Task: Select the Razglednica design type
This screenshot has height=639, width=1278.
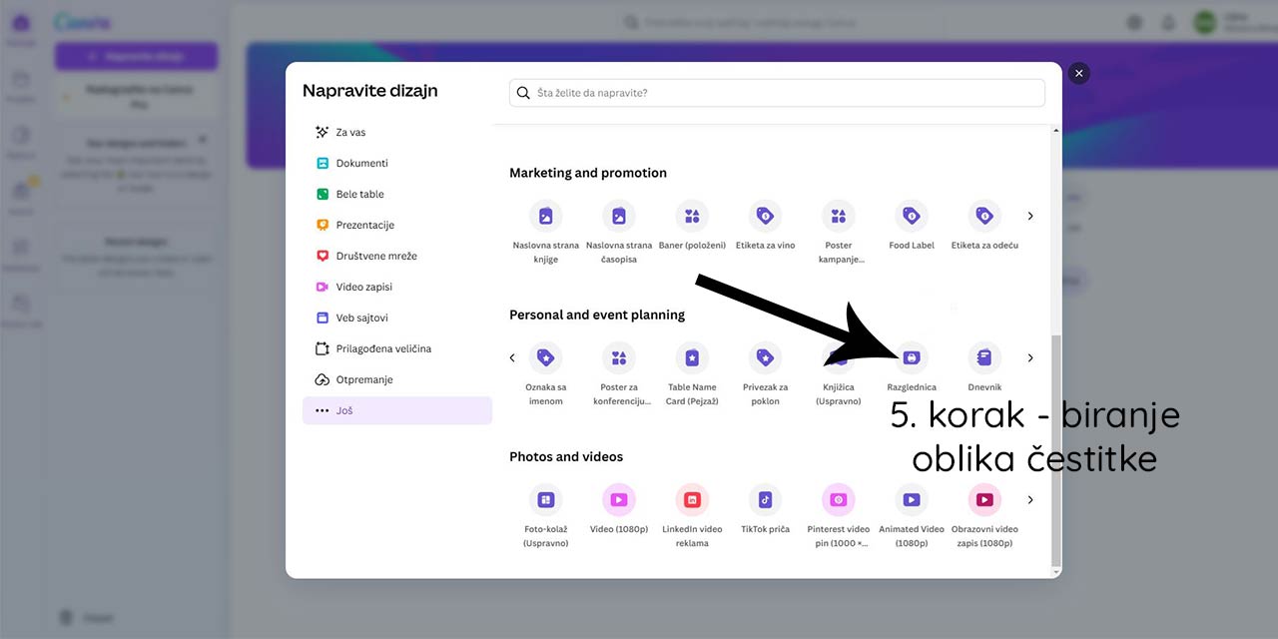Action: click(x=911, y=357)
